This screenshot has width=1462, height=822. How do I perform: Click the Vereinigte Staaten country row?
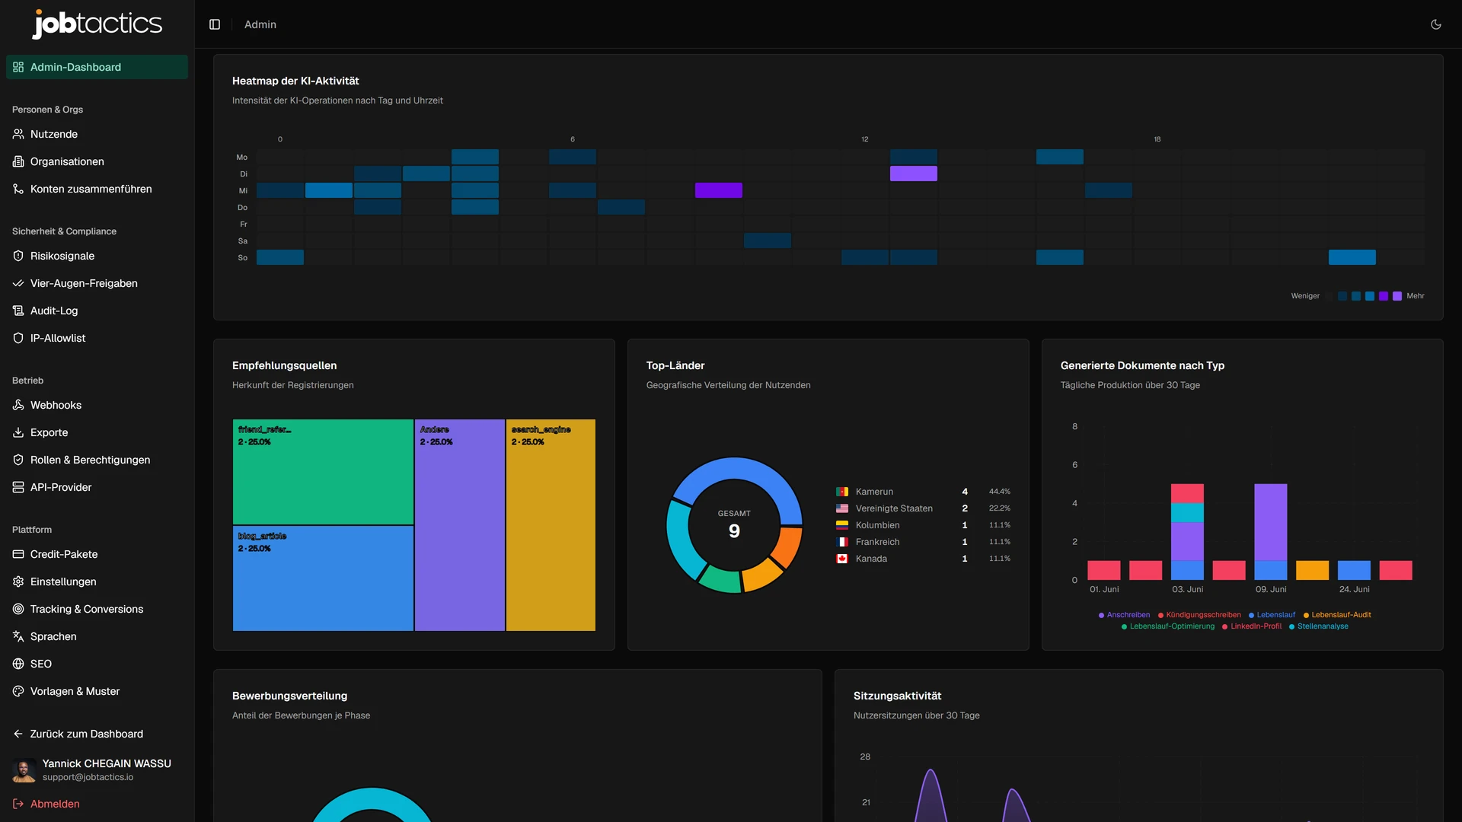[x=923, y=508]
